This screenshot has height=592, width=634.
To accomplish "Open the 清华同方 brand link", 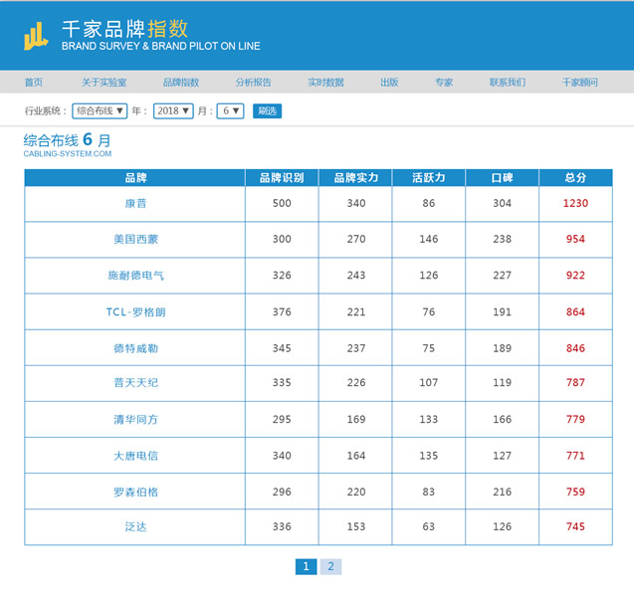I will coord(135,420).
